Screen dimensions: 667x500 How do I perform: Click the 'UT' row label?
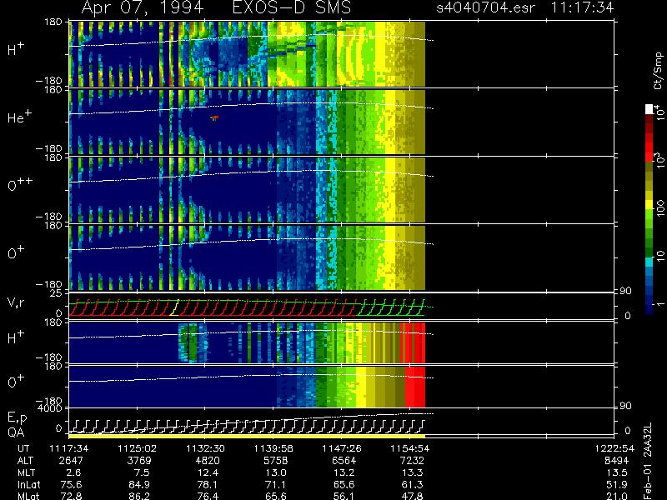(x=23, y=448)
